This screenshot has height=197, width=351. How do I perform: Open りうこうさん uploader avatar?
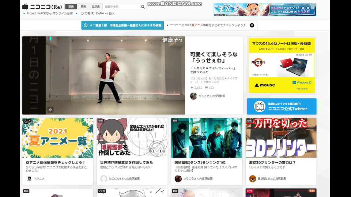click(x=178, y=179)
